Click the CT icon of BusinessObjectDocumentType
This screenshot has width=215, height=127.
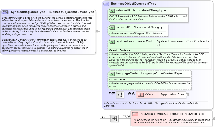tap(106, 4)
